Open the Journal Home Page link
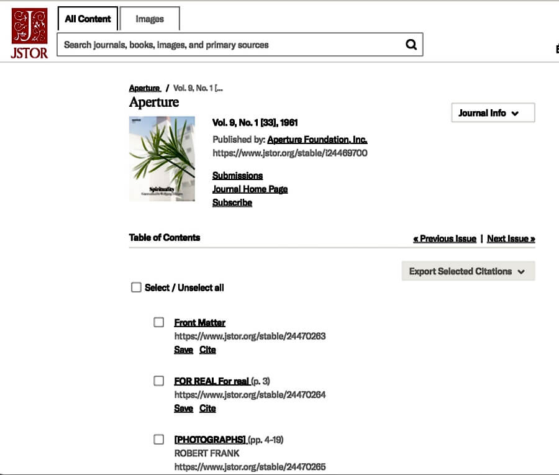The width and height of the screenshot is (559, 475). pos(250,189)
